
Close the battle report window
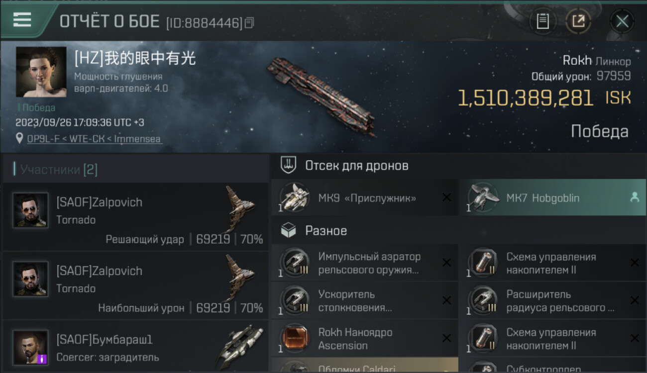(x=622, y=21)
